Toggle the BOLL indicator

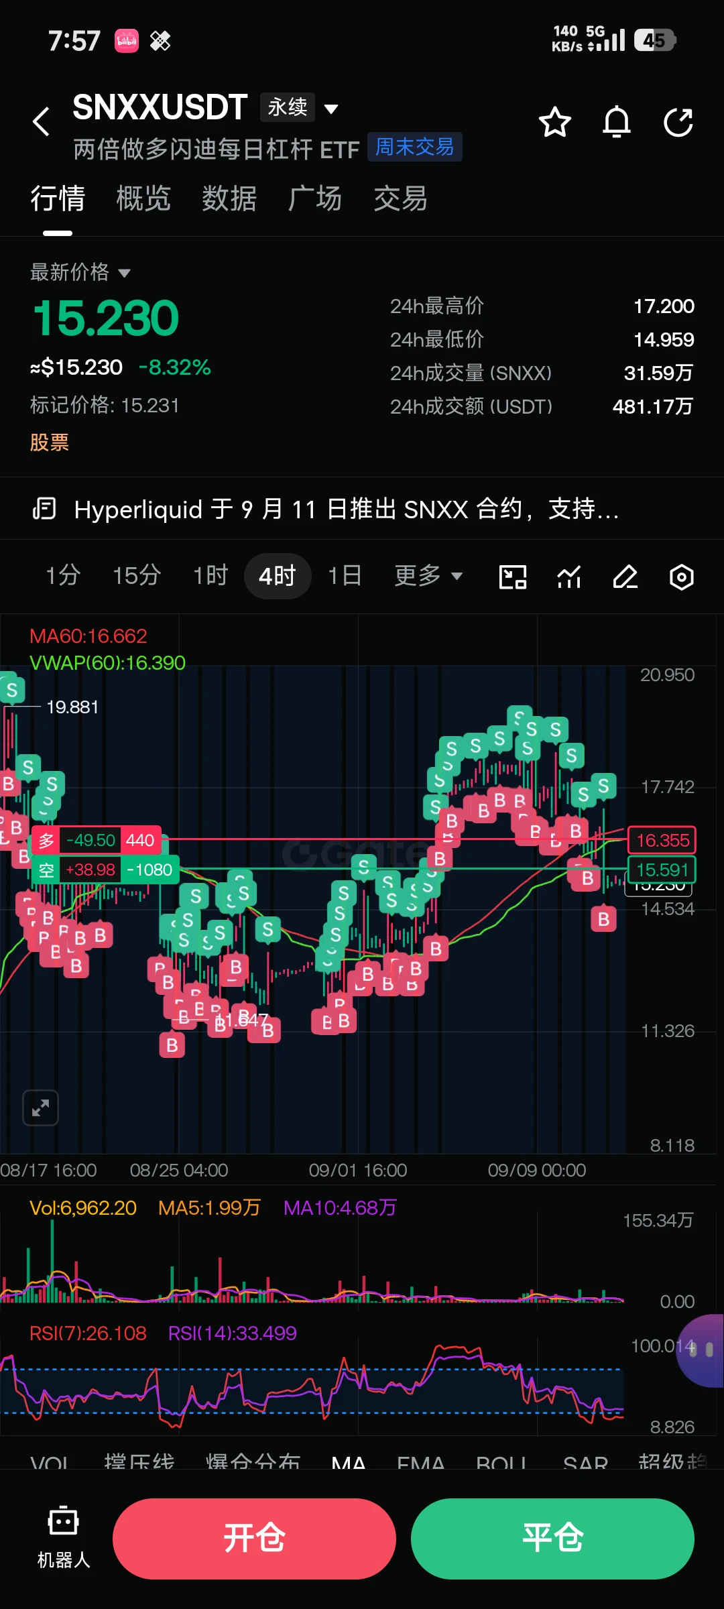(x=503, y=1462)
